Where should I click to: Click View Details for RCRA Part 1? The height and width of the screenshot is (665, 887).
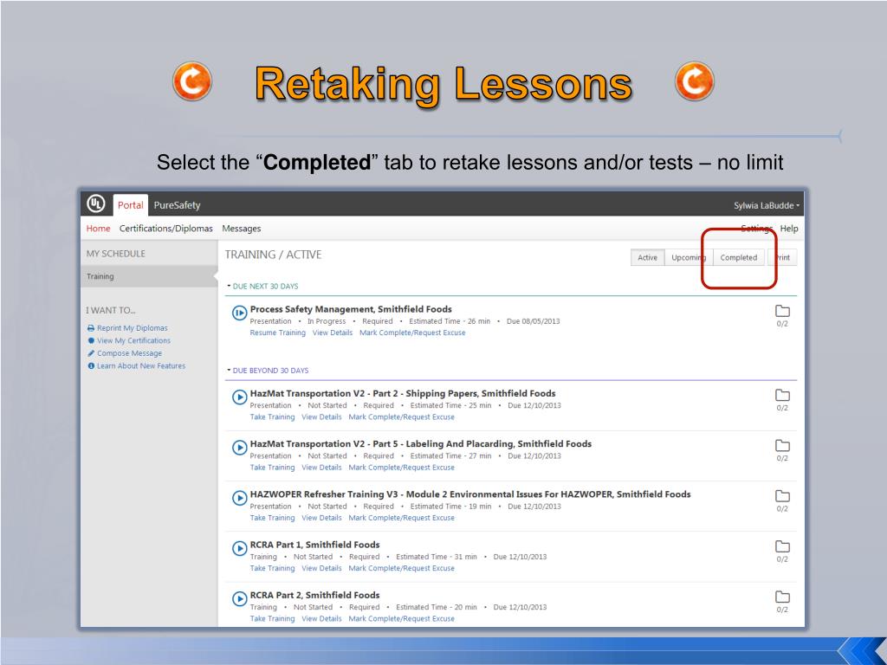click(x=321, y=568)
